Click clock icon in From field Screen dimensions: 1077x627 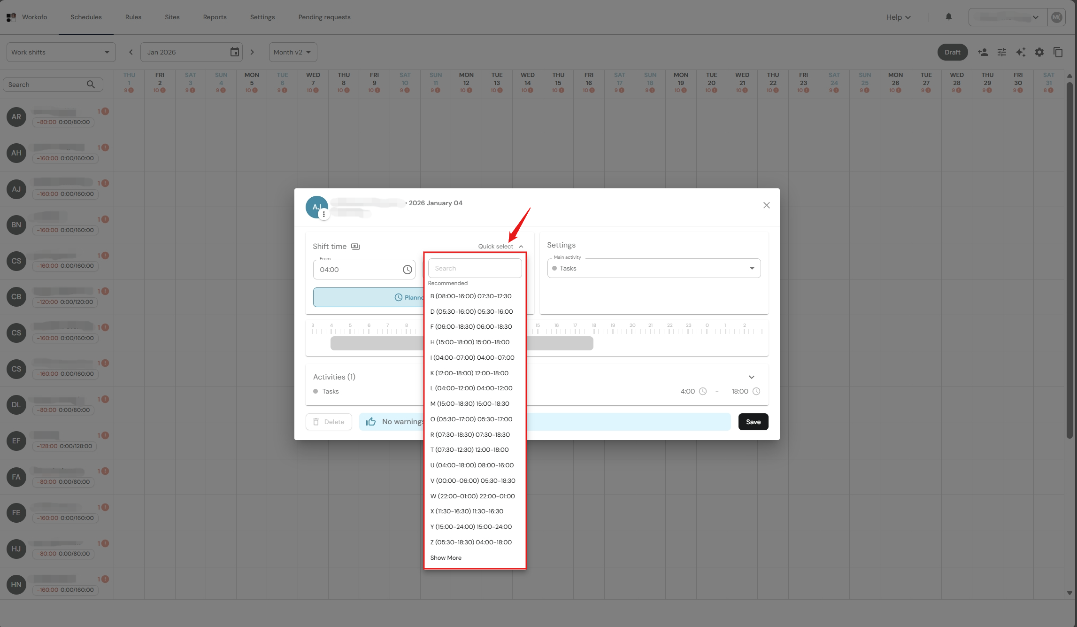point(407,270)
